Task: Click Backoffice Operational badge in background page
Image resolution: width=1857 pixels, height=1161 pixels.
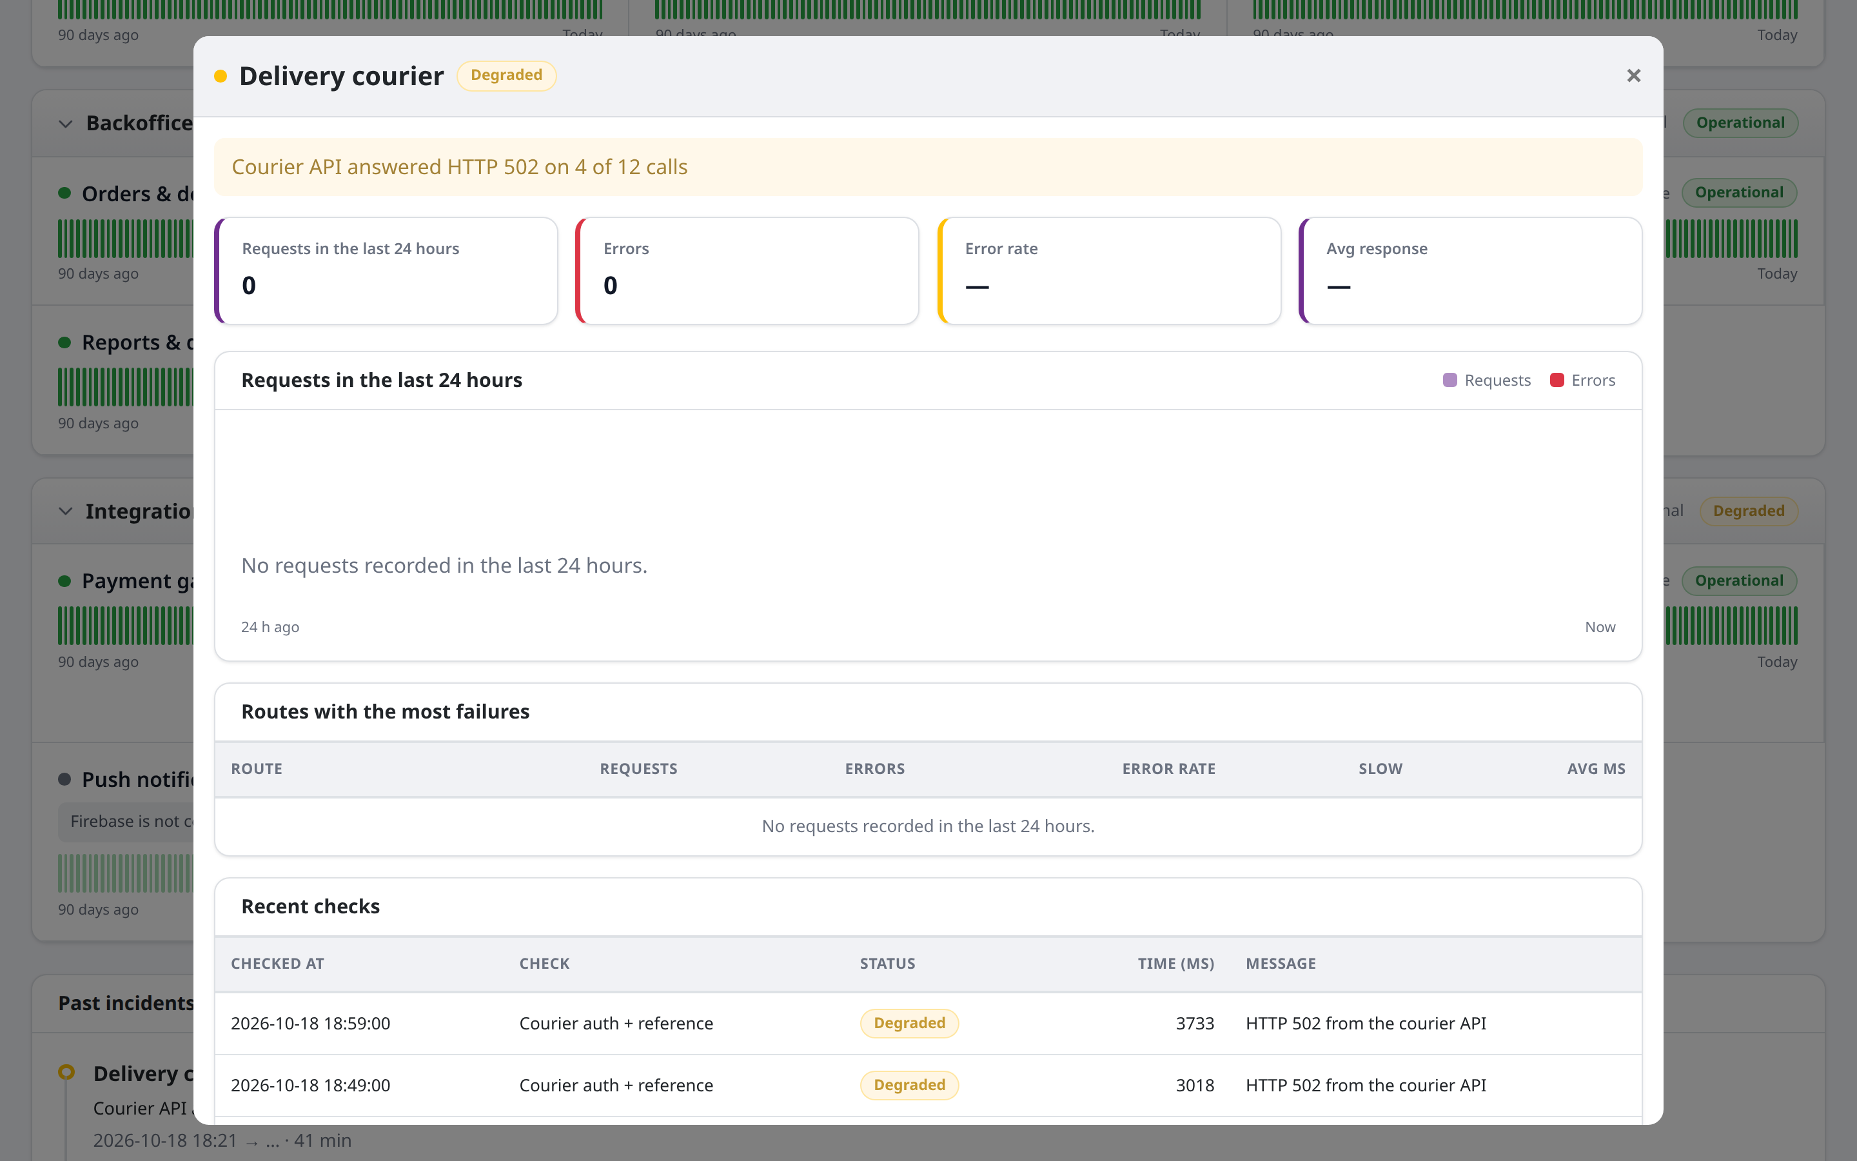Action: point(1740,123)
